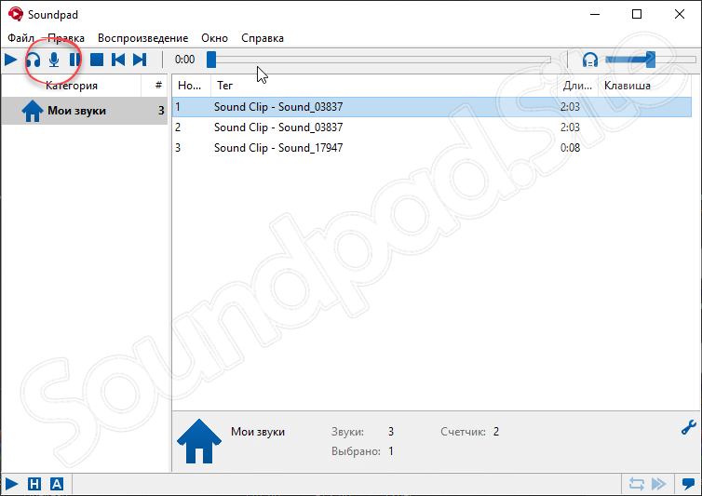Open the Файл menu
Image resolution: width=702 pixels, height=496 pixels.
pos(20,38)
